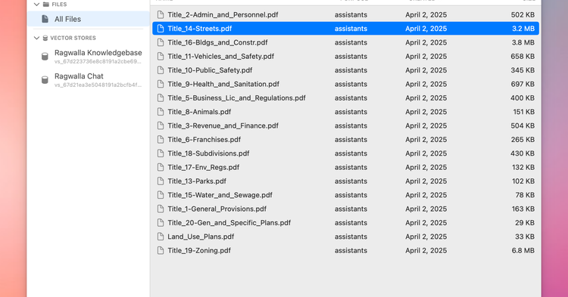Select Title_9-Health_and_Sanitation.pdf file name
The width and height of the screenshot is (568, 297).
[x=223, y=84]
